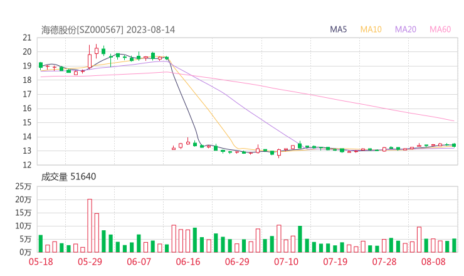Click the 25万 volume axis label
Image resolution: width=464 pixels, height=276 pixels.
point(23,186)
